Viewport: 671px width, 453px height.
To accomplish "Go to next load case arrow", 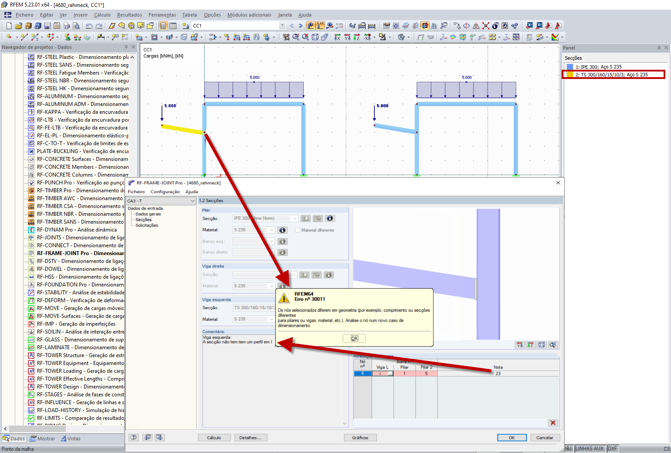I will (301, 26).
